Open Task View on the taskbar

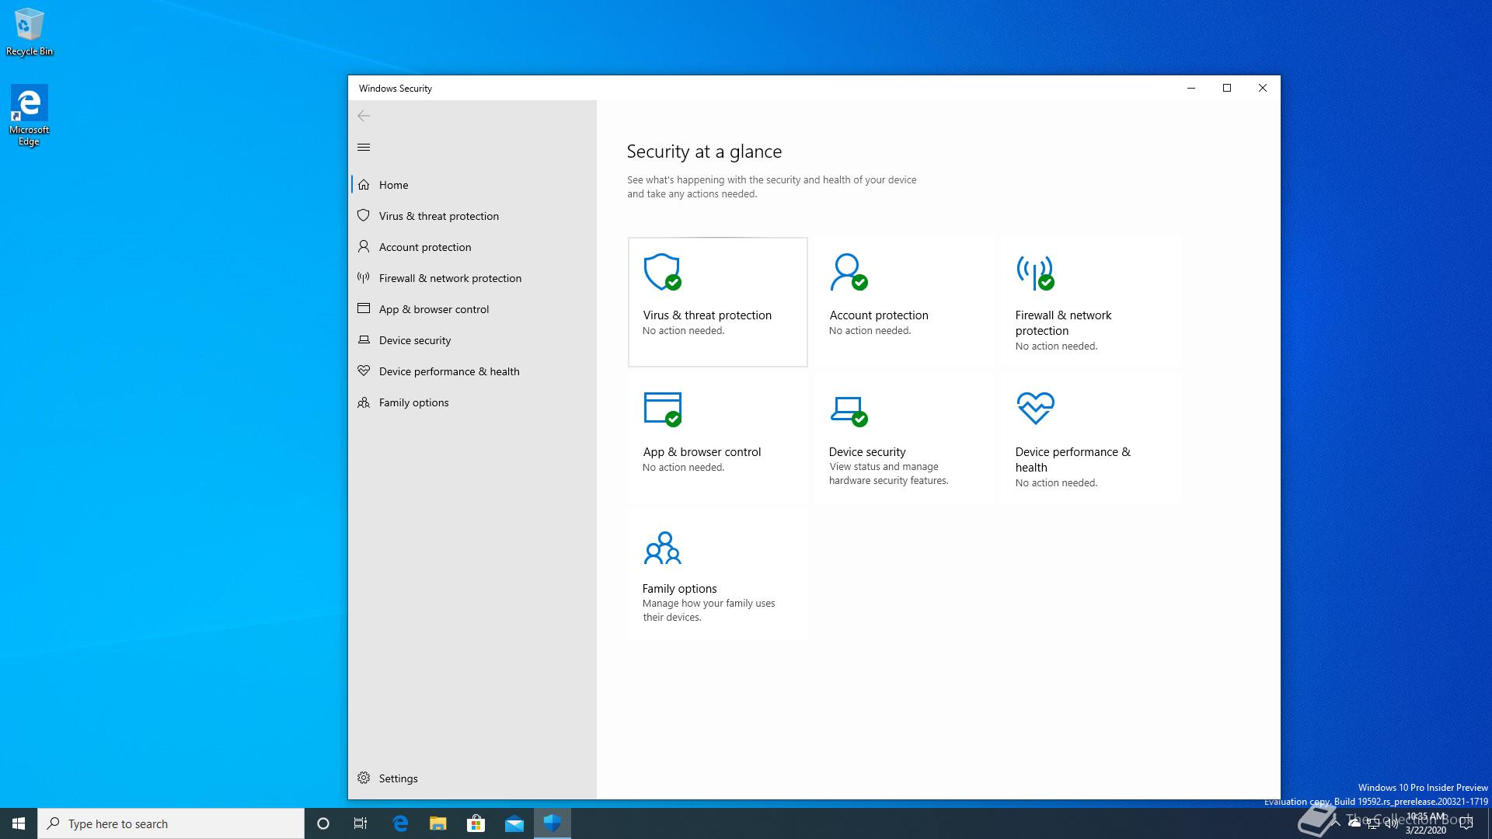(361, 823)
